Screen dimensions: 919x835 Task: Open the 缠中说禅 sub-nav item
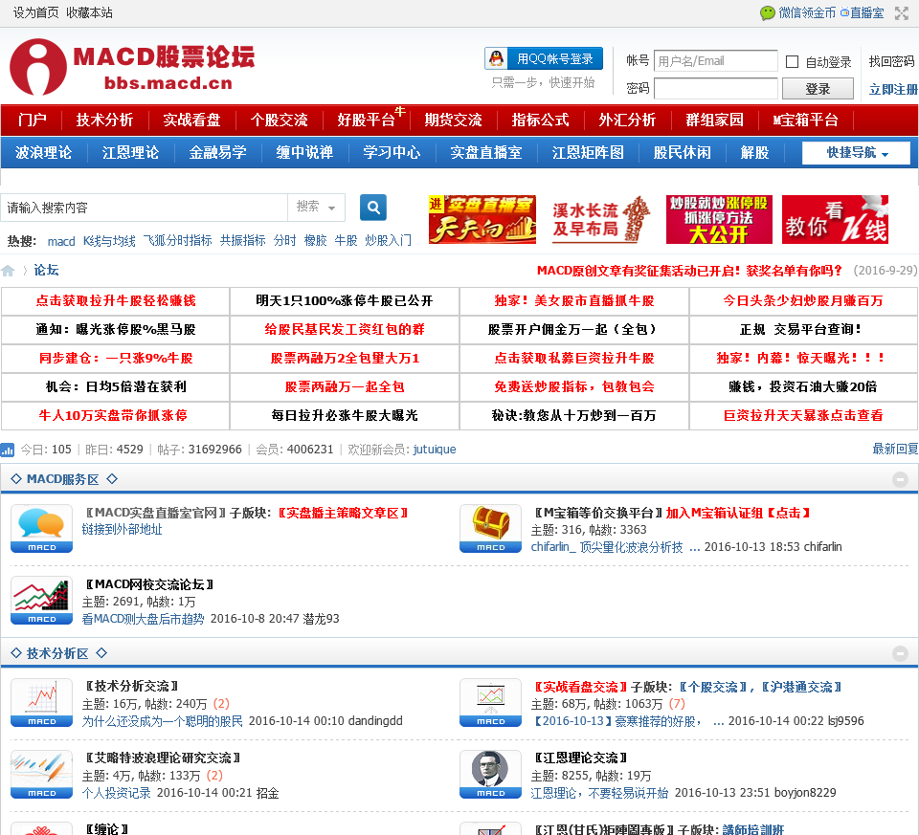pyautogui.click(x=304, y=153)
